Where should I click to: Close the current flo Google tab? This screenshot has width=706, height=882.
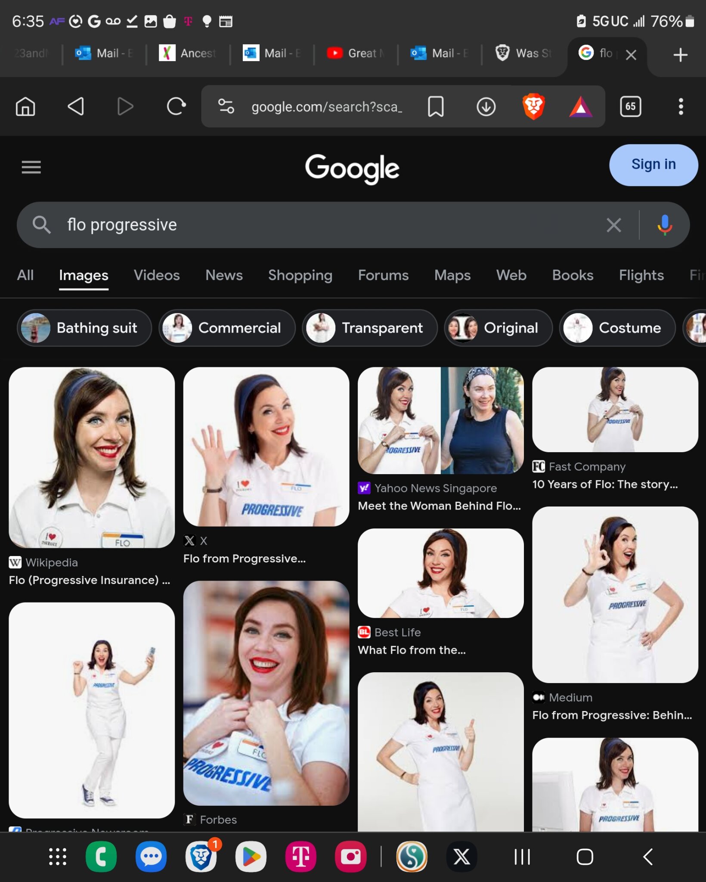pyautogui.click(x=631, y=55)
